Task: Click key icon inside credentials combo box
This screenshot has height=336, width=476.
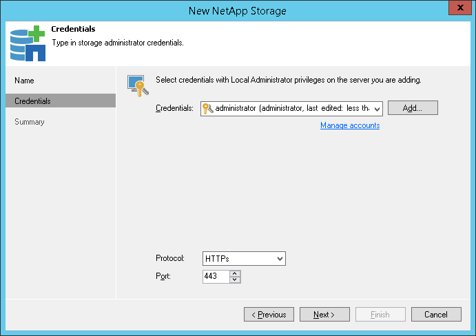Action: (x=207, y=108)
